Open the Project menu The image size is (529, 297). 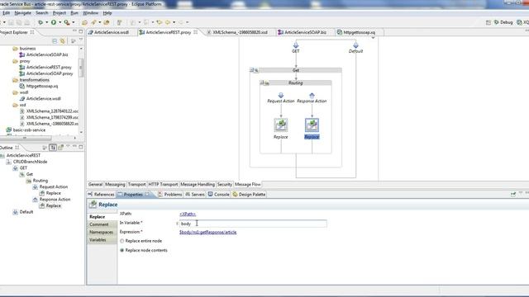coord(60,13)
